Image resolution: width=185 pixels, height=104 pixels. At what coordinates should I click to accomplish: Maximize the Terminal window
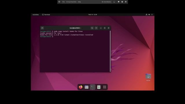click(105, 28)
